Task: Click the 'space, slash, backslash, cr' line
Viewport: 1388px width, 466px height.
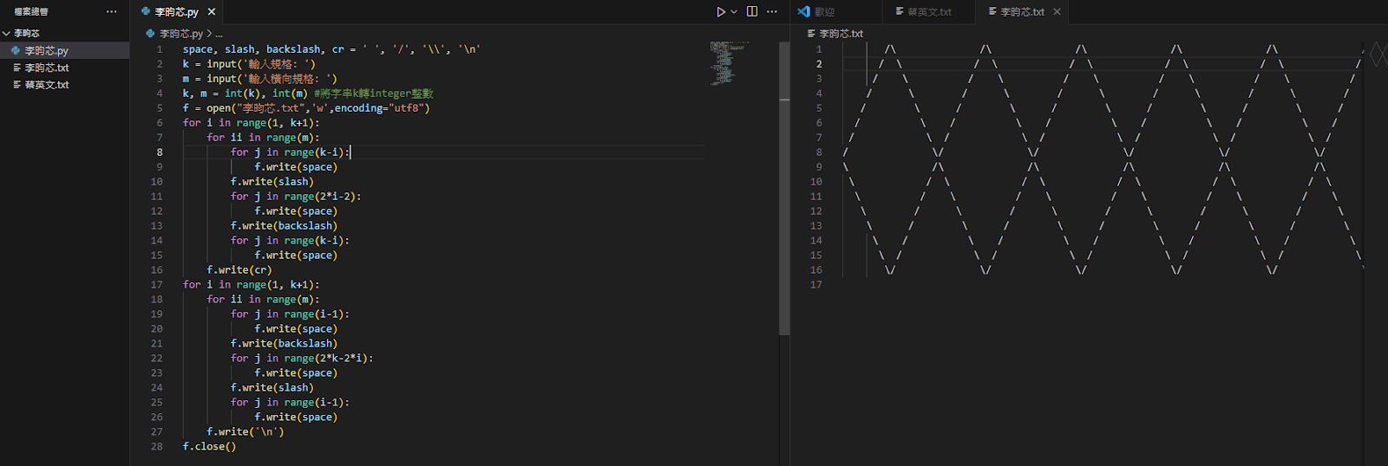Action: click(331, 49)
